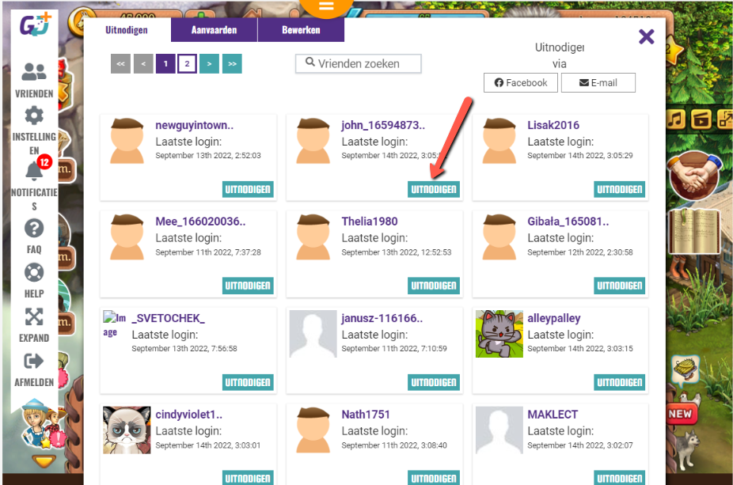Screen dimensions: 733x485
Task: Jump to last page with >> button
Action: click(x=232, y=64)
